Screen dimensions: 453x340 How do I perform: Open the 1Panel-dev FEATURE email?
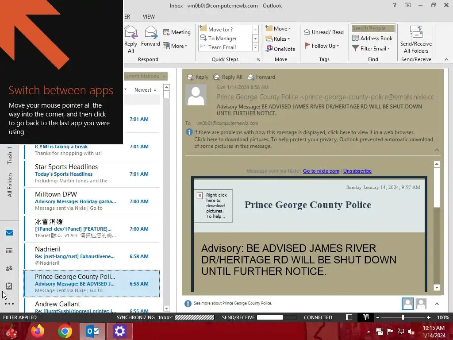click(91, 229)
